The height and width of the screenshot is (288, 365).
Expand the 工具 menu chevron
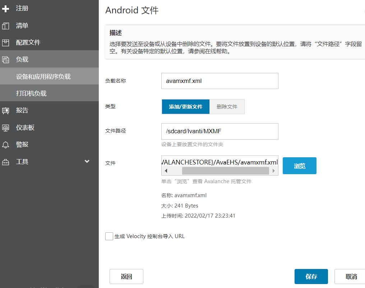pyautogui.click(x=87, y=162)
